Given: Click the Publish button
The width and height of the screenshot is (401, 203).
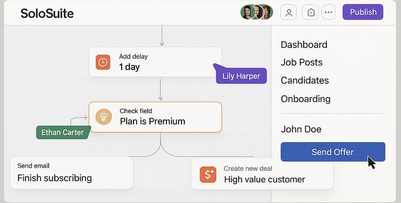Looking at the screenshot, I should [x=363, y=12].
